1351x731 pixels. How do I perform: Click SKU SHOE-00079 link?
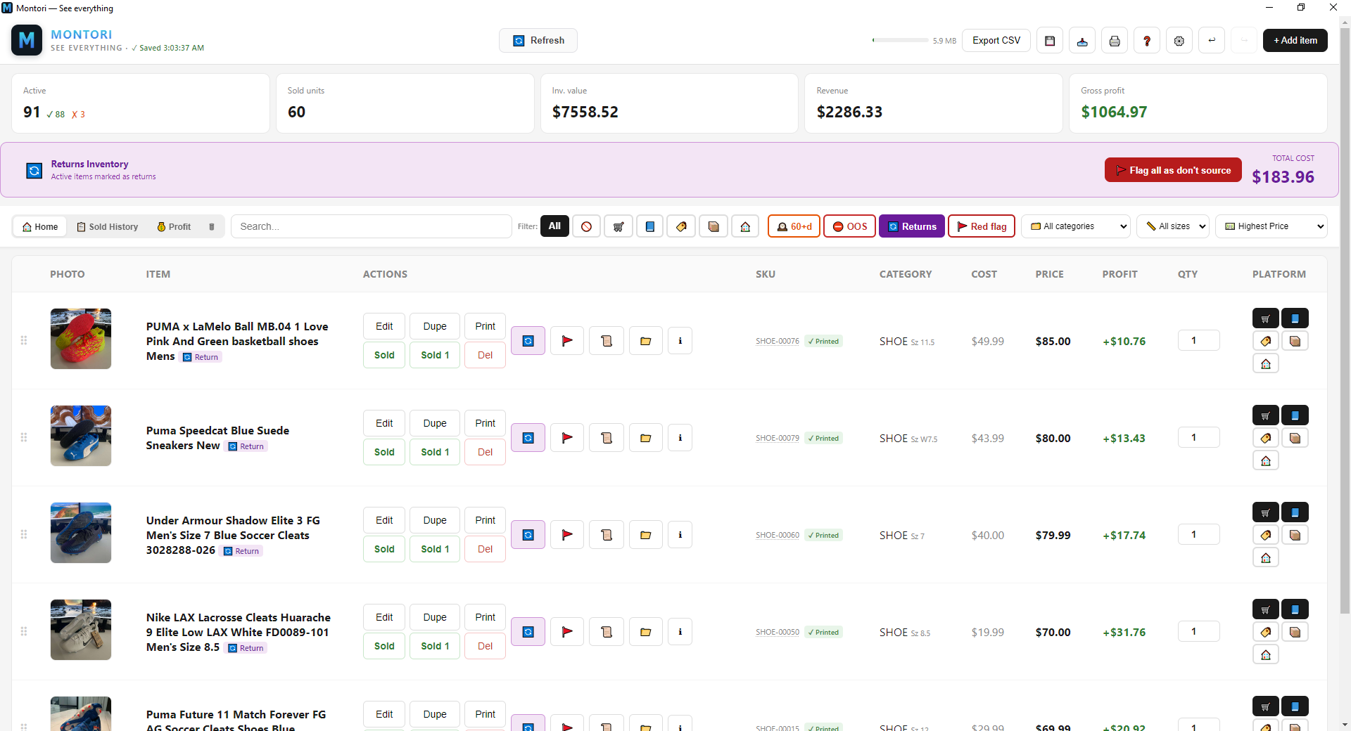click(x=778, y=438)
